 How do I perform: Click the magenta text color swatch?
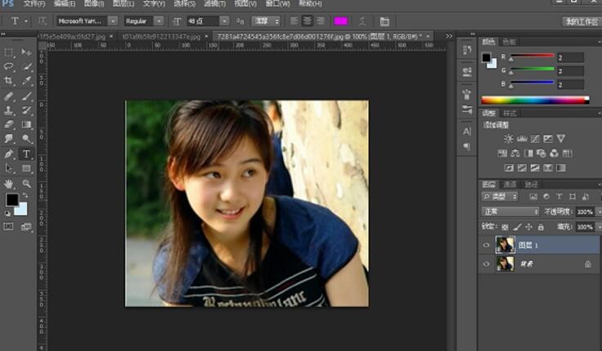click(340, 21)
